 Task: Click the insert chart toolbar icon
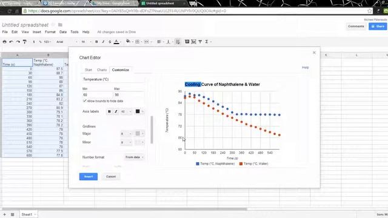[193, 42]
